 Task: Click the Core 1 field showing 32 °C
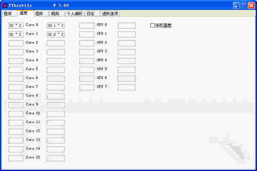point(16,34)
